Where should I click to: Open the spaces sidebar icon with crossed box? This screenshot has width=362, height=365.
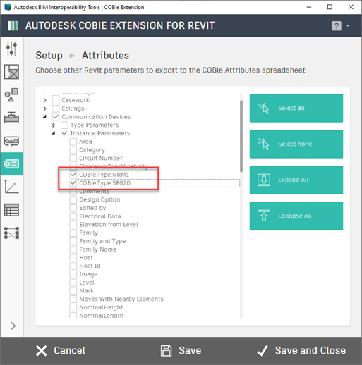11,72
